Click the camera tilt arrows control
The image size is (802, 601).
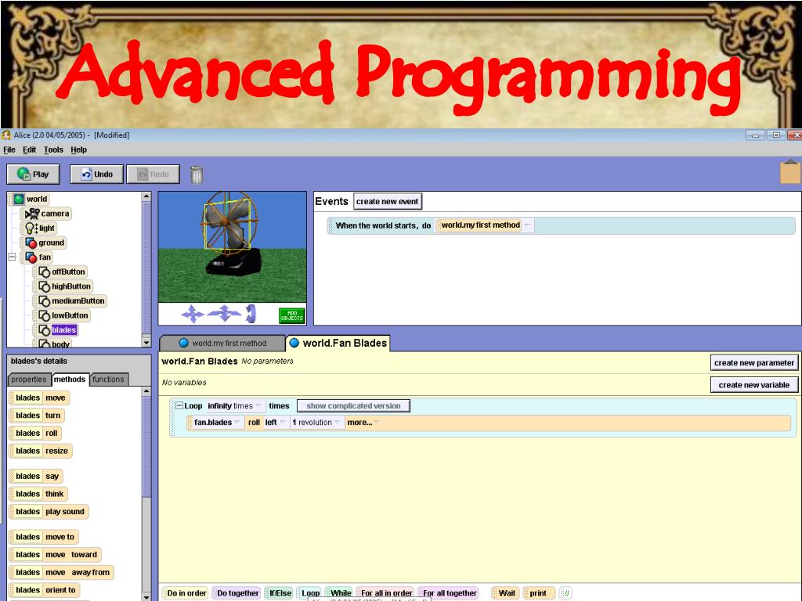click(250, 314)
